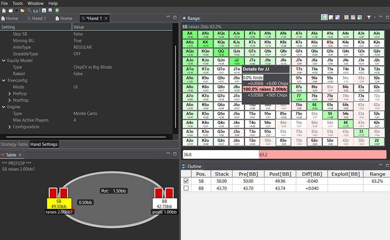
Task: Minimize the Range panel
Action: pyautogui.click(x=381, y=17)
